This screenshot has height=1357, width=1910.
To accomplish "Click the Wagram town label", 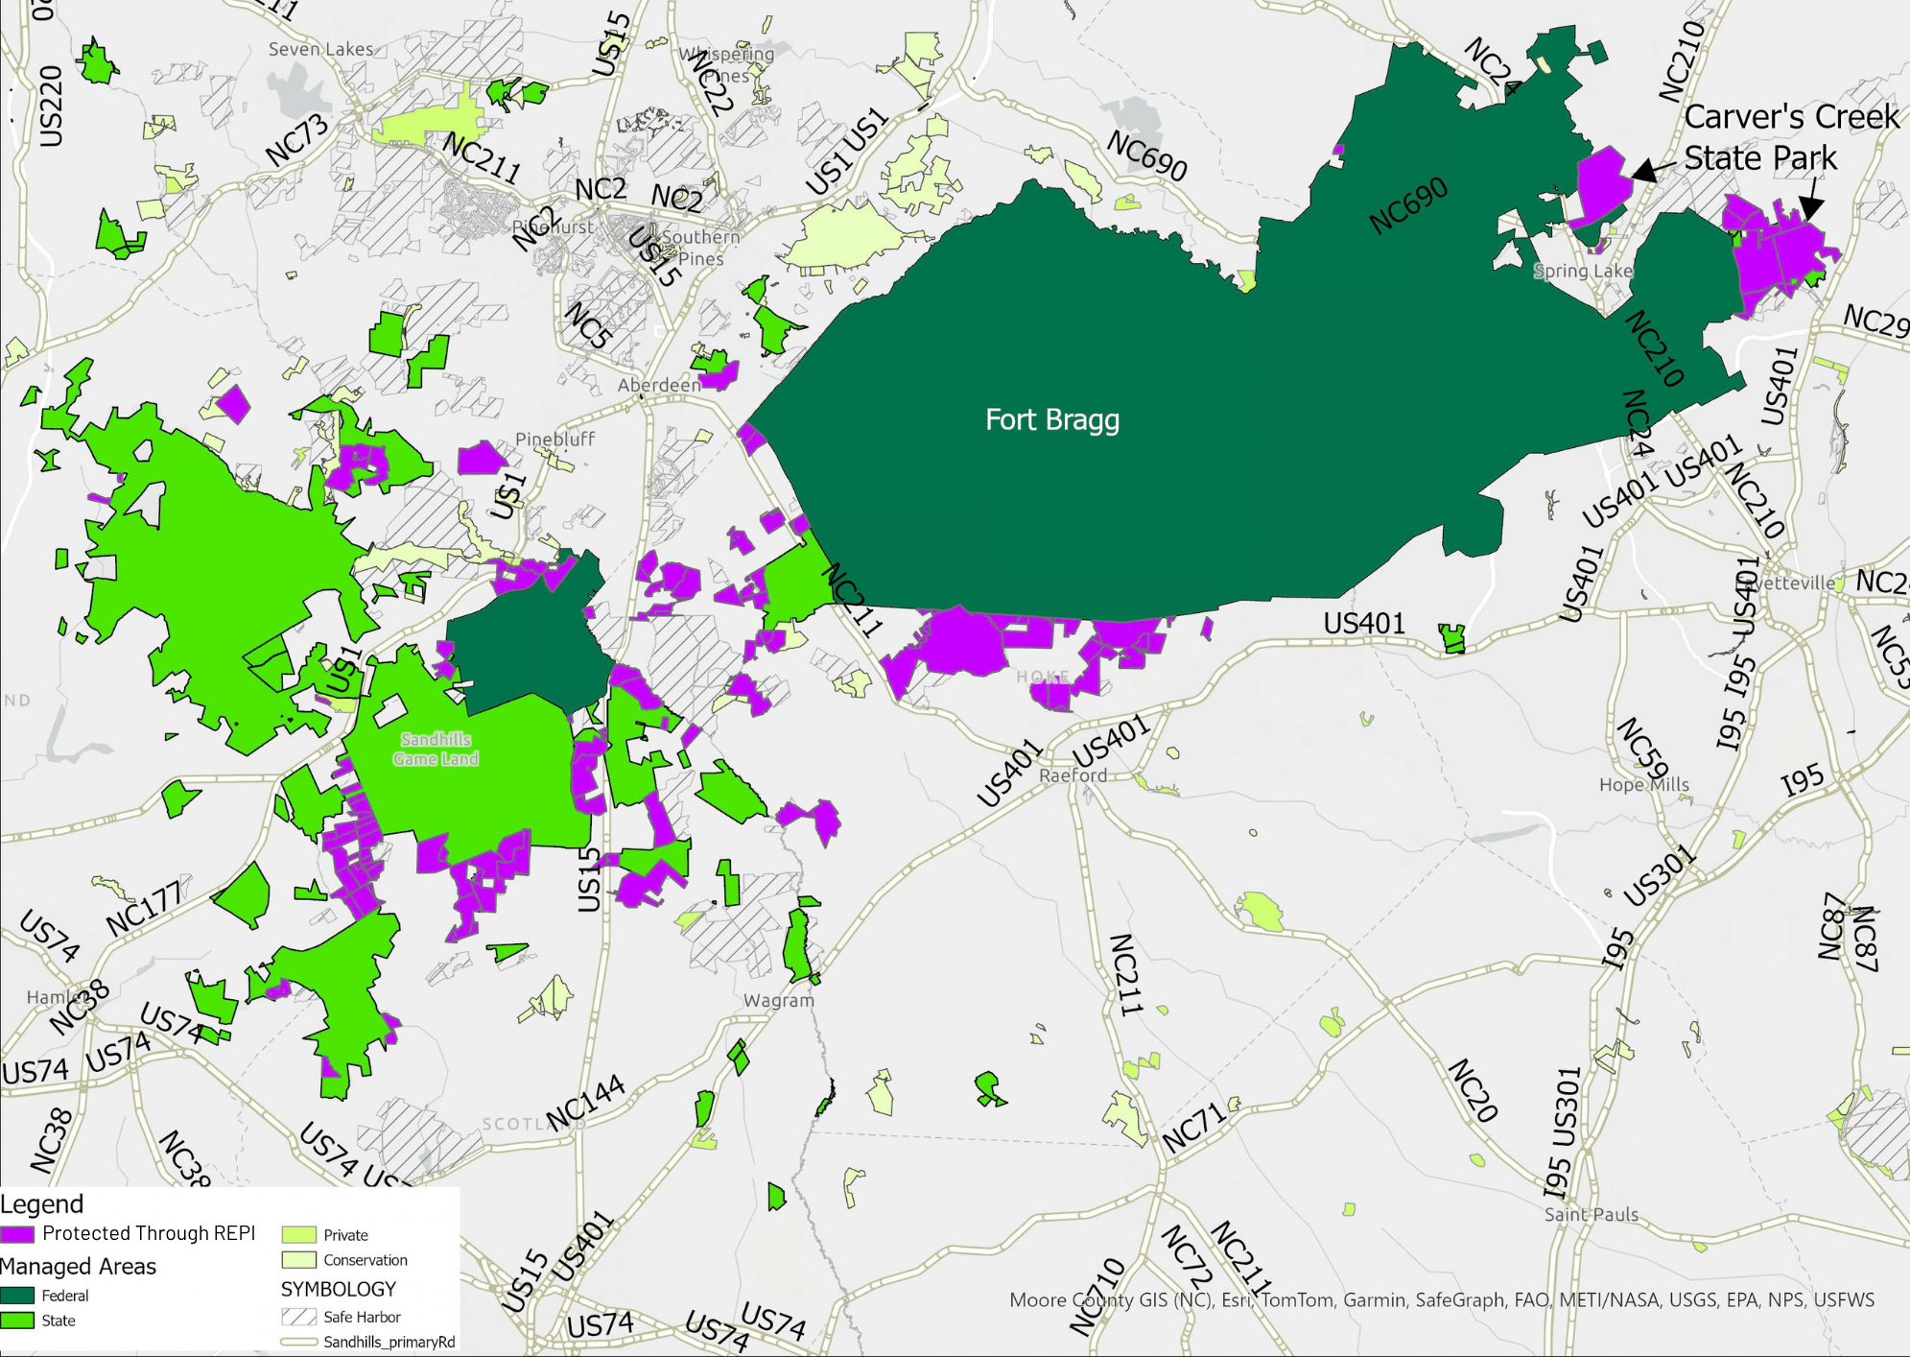I will pos(778,1000).
